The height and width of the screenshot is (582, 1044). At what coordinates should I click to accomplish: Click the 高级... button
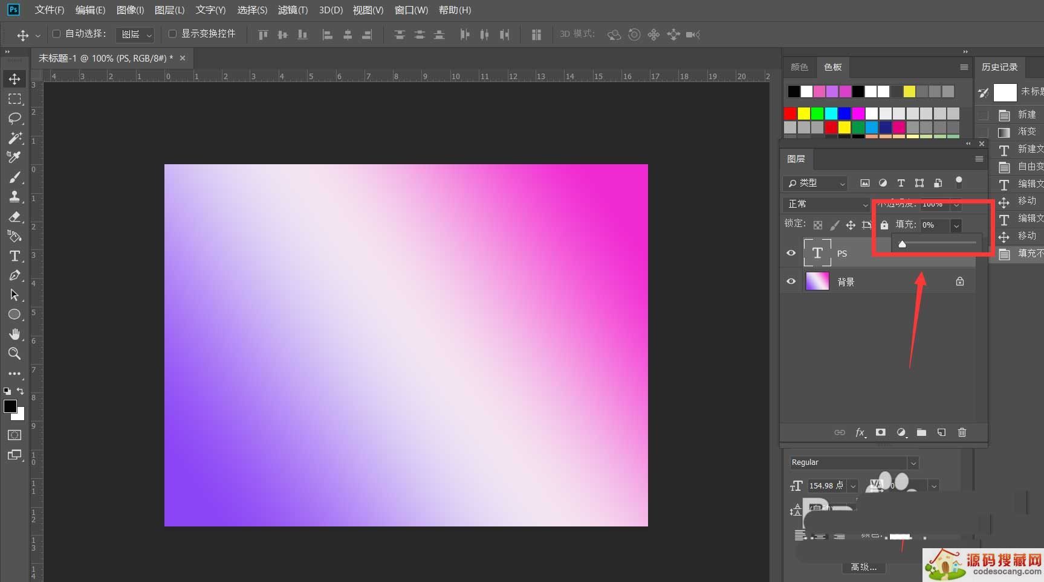pyautogui.click(x=864, y=567)
